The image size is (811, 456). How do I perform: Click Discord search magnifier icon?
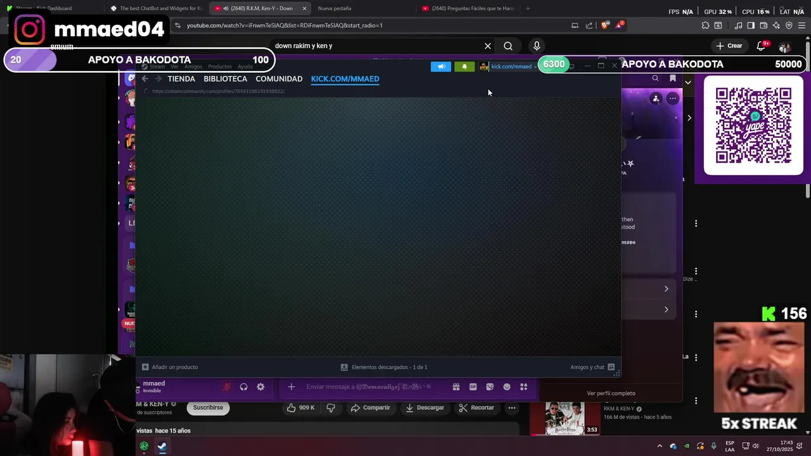pos(655,78)
